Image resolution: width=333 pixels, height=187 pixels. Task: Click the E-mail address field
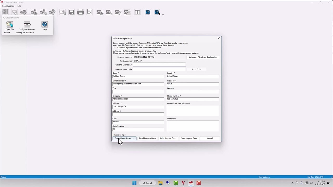pyautogui.click(x=138, y=84)
